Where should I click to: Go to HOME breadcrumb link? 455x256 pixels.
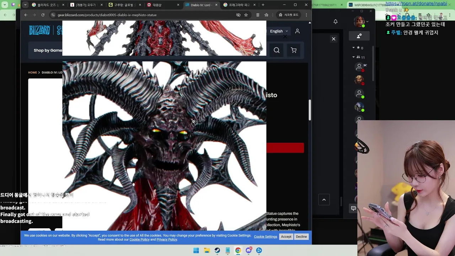(x=32, y=73)
